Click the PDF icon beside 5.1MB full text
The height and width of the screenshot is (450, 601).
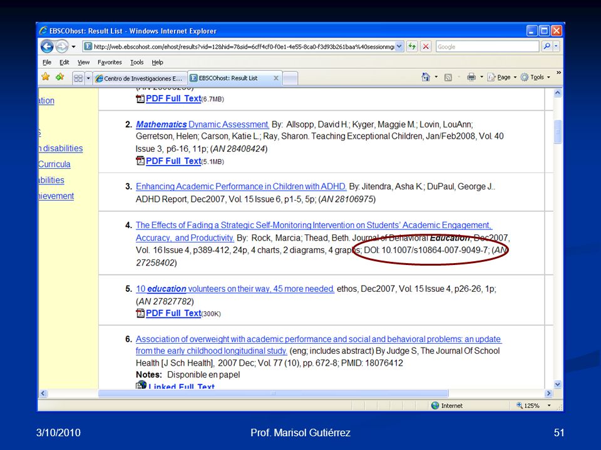(140, 161)
